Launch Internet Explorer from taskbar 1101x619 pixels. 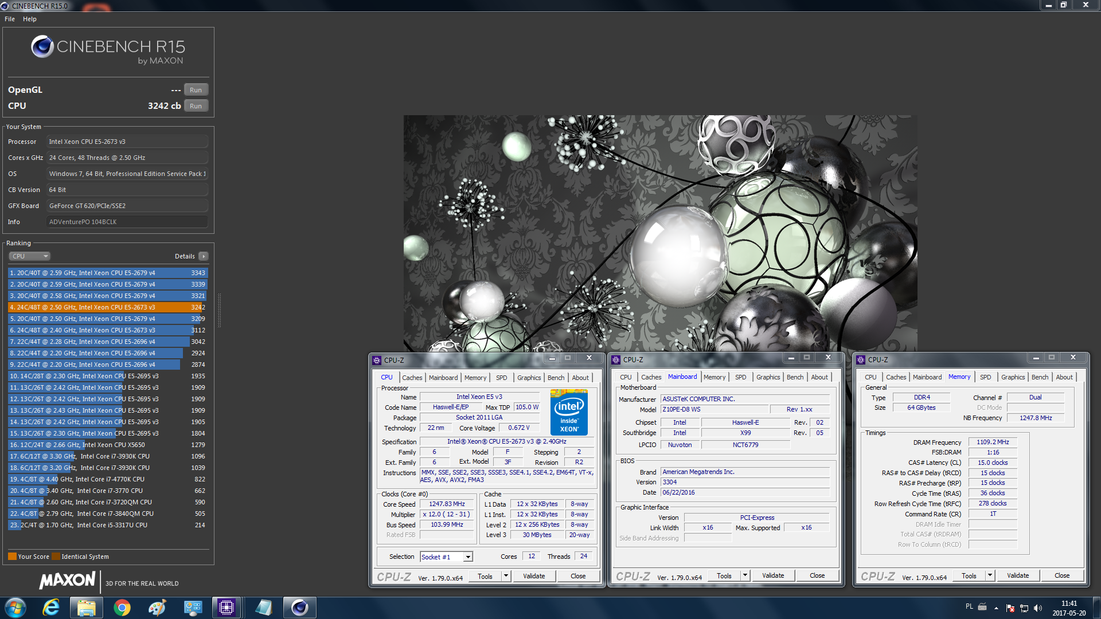click(51, 608)
